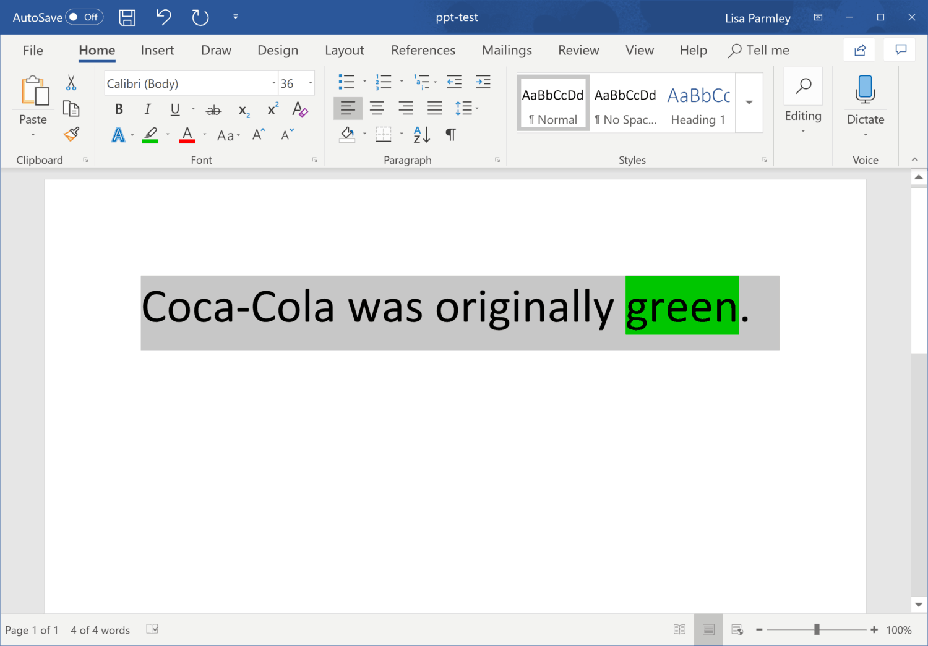Toggle italic formatting
The width and height of the screenshot is (928, 646).
tap(147, 109)
